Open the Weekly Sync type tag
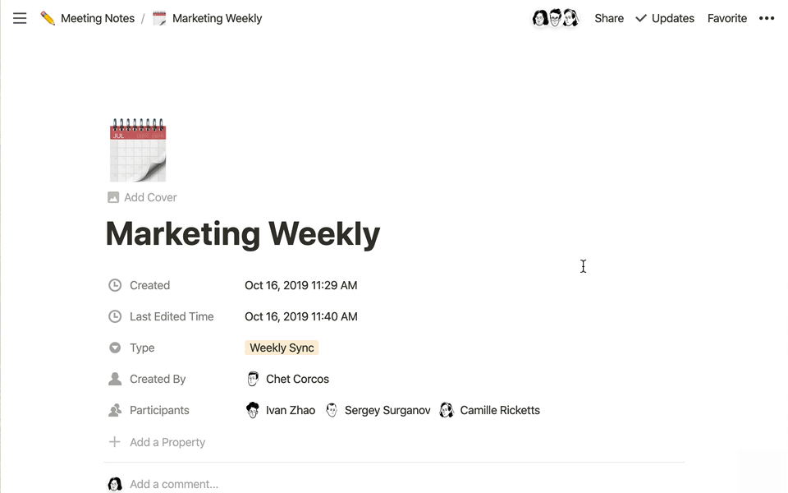788x493 pixels. click(282, 348)
